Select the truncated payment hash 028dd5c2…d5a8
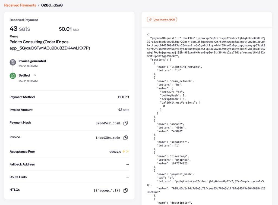 pos(108,123)
